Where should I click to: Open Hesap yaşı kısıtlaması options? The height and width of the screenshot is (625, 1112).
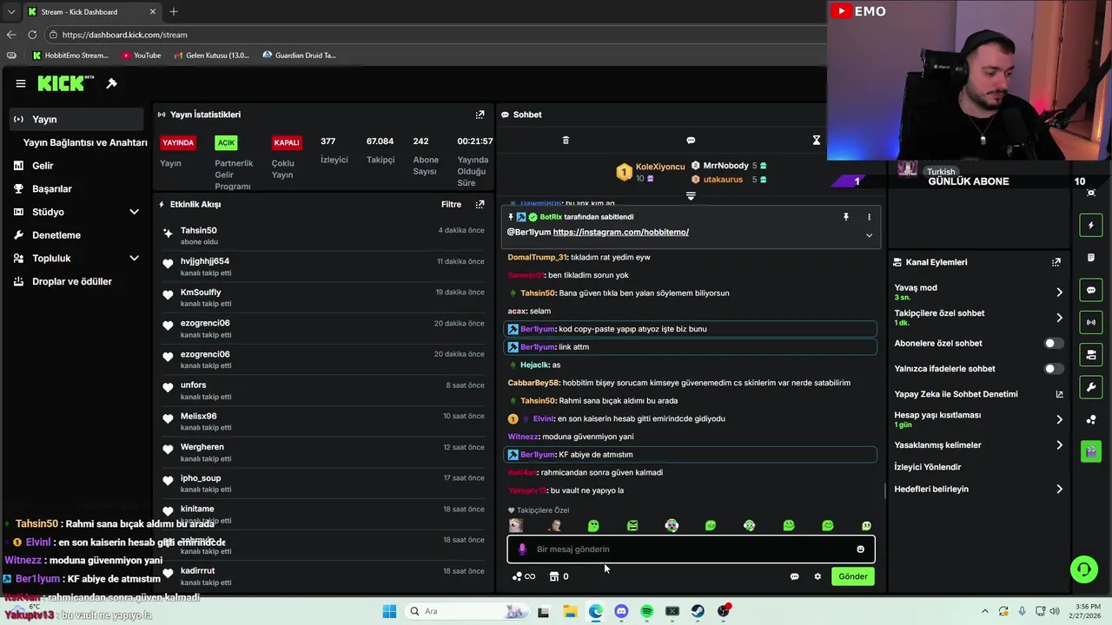(1059, 419)
